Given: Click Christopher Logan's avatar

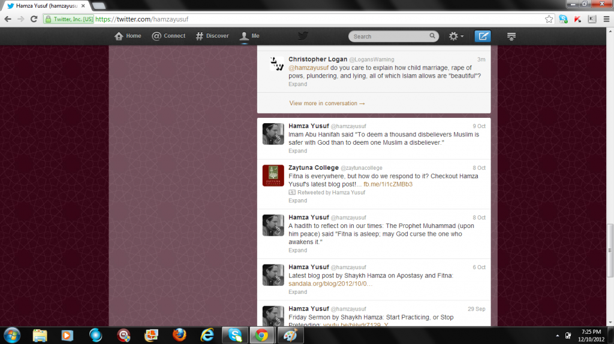Looking at the screenshot, I should point(277,64).
